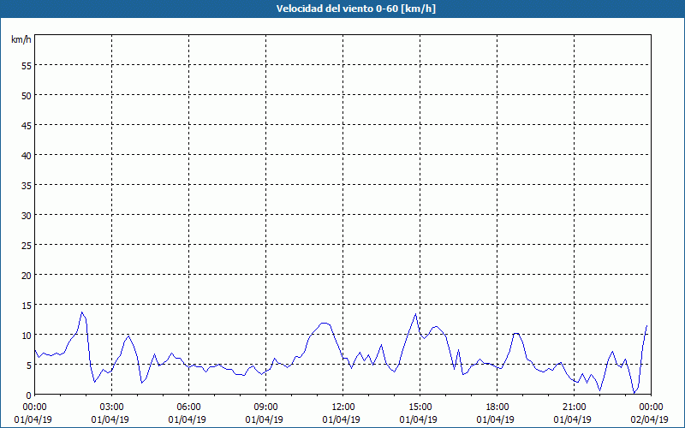Select the 20 y-axis label
Screen dimensions: 685x428
click(x=27, y=275)
